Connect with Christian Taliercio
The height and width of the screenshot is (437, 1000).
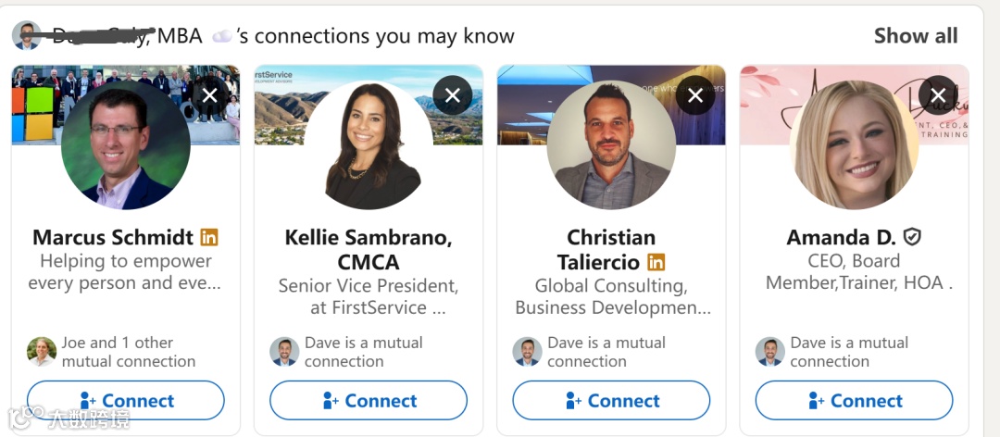tap(611, 401)
